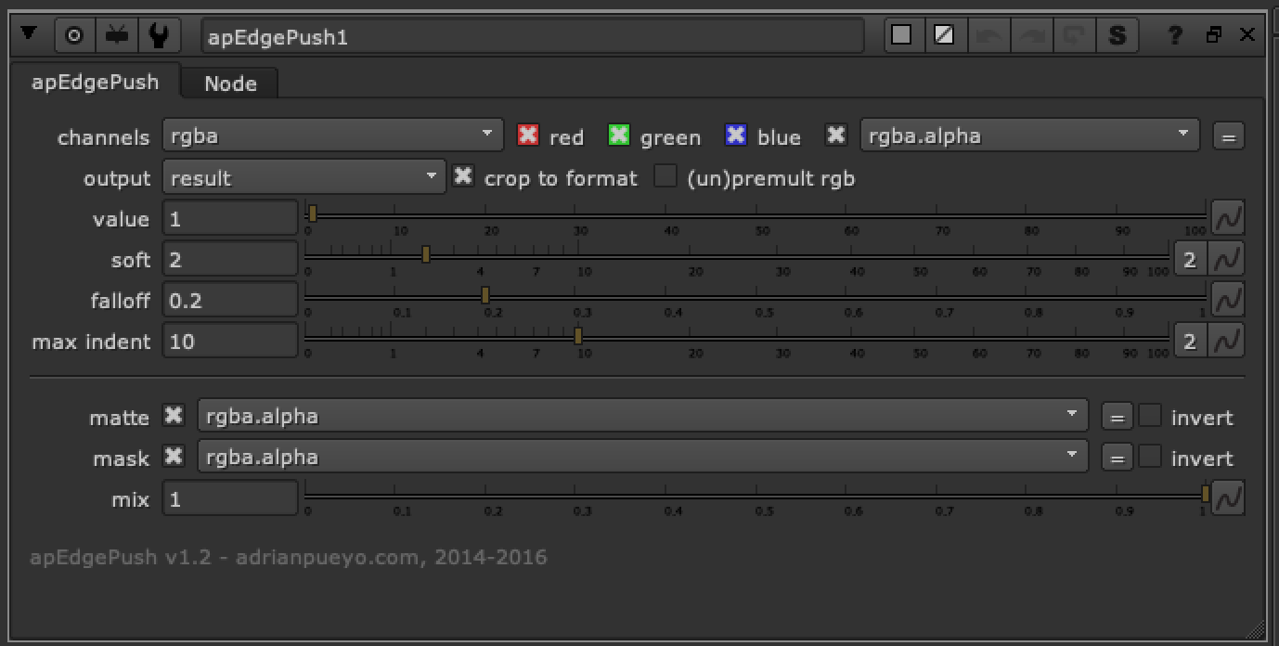
Task: Enable the invert checkbox next to matte
Action: 1151,416
